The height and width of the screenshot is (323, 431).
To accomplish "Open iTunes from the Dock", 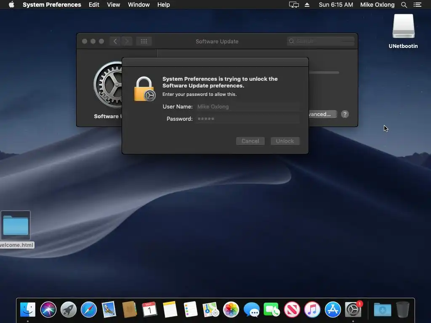I will [x=312, y=309].
